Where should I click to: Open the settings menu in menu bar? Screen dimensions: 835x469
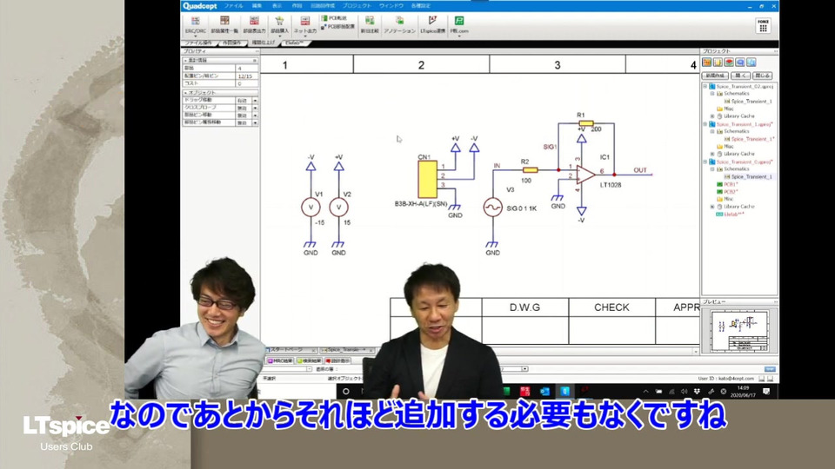[421, 6]
